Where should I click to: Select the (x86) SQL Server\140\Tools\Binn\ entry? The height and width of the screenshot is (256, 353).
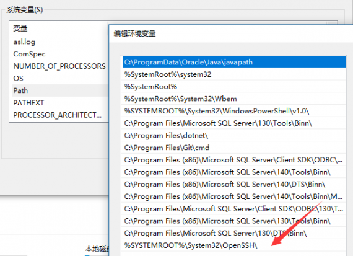(x=234, y=172)
